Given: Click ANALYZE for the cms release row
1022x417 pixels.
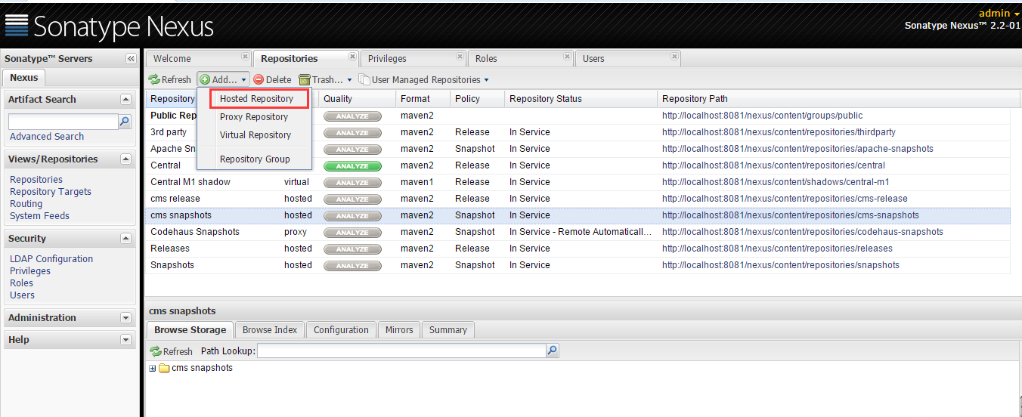Looking at the screenshot, I should (x=352, y=199).
